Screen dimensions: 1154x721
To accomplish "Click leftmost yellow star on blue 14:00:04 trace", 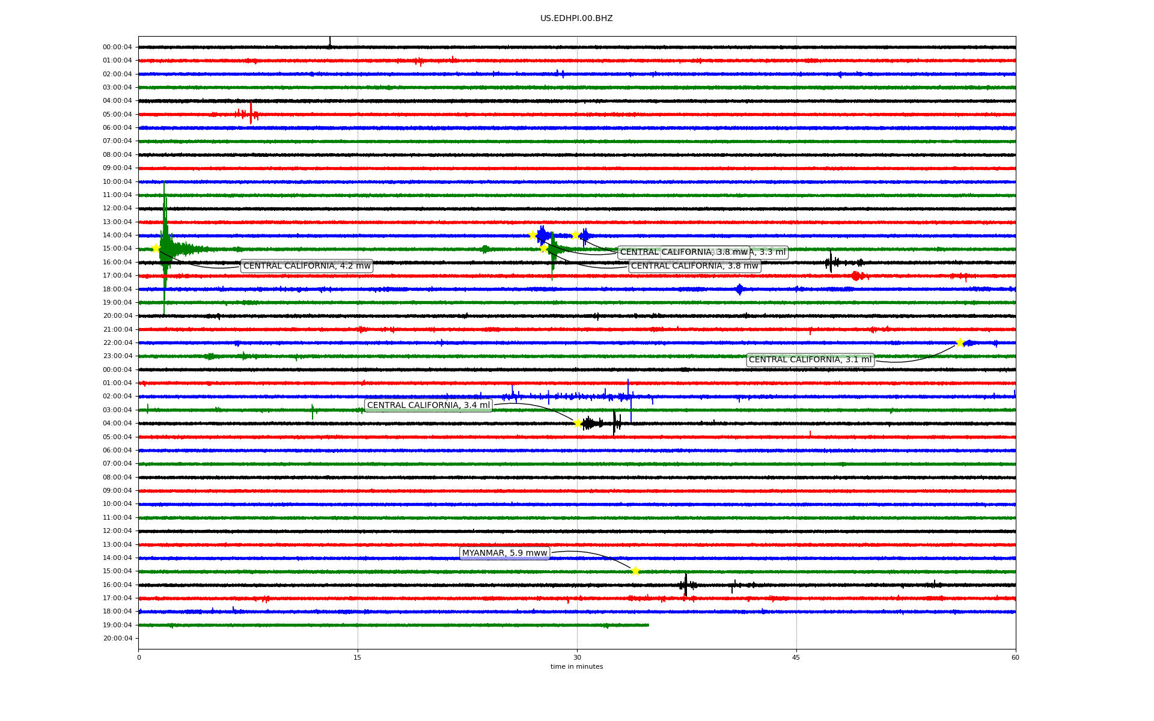I will 533,235.
